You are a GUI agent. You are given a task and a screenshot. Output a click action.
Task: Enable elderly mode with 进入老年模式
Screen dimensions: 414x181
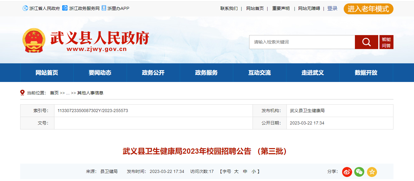[x=368, y=9]
